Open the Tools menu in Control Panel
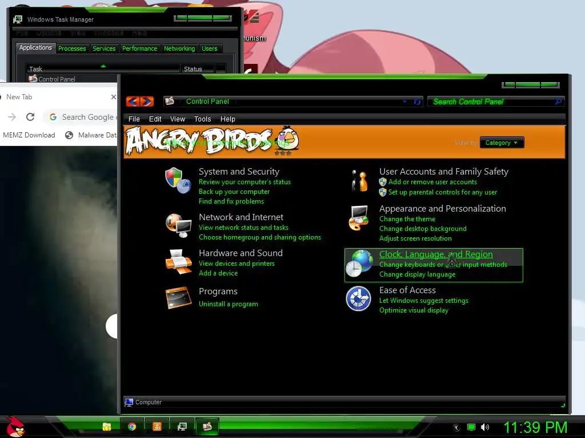 click(203, 119)
